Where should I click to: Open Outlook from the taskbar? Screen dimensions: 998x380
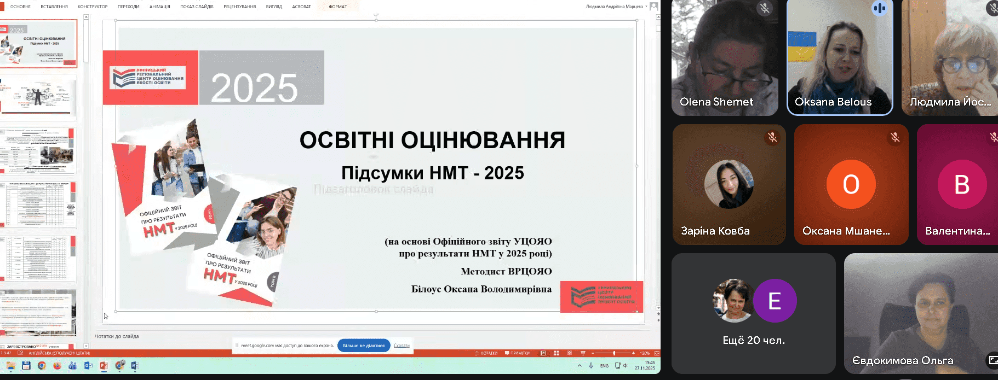point(88,365)
